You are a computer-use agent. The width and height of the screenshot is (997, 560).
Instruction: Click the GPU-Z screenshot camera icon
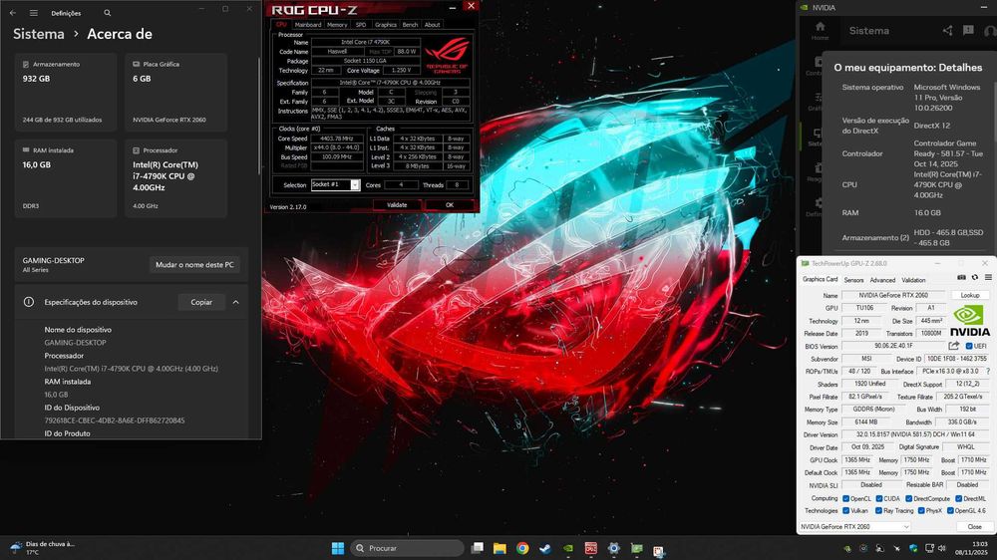961,278
